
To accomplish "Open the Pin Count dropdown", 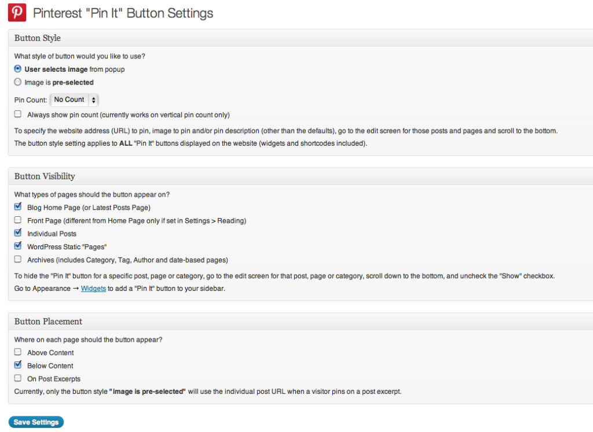I will 74,99.
